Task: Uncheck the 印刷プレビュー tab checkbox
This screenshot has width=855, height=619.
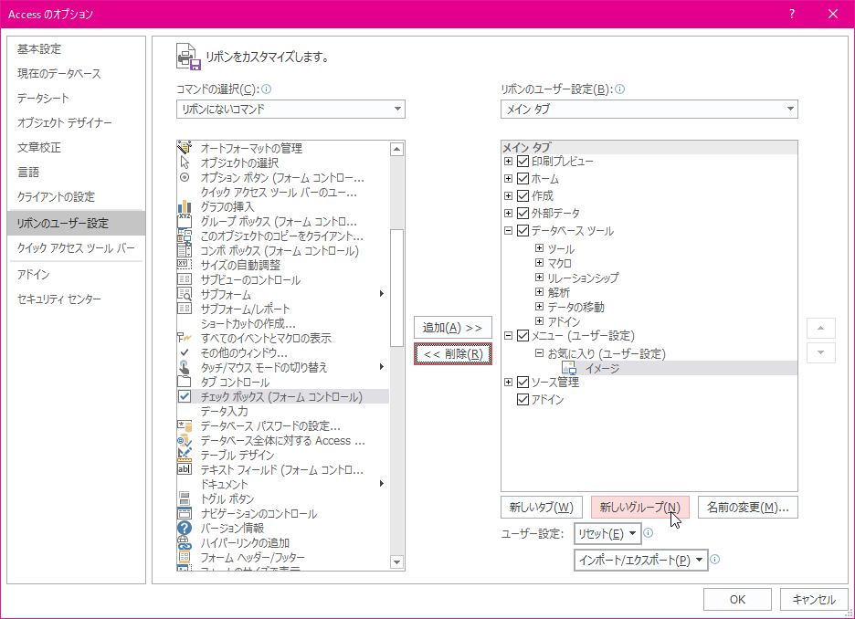Action: [x=522, y=162]
